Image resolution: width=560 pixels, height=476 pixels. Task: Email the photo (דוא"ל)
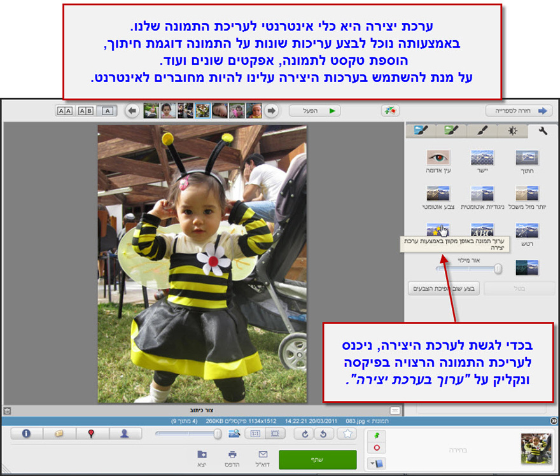262,459
